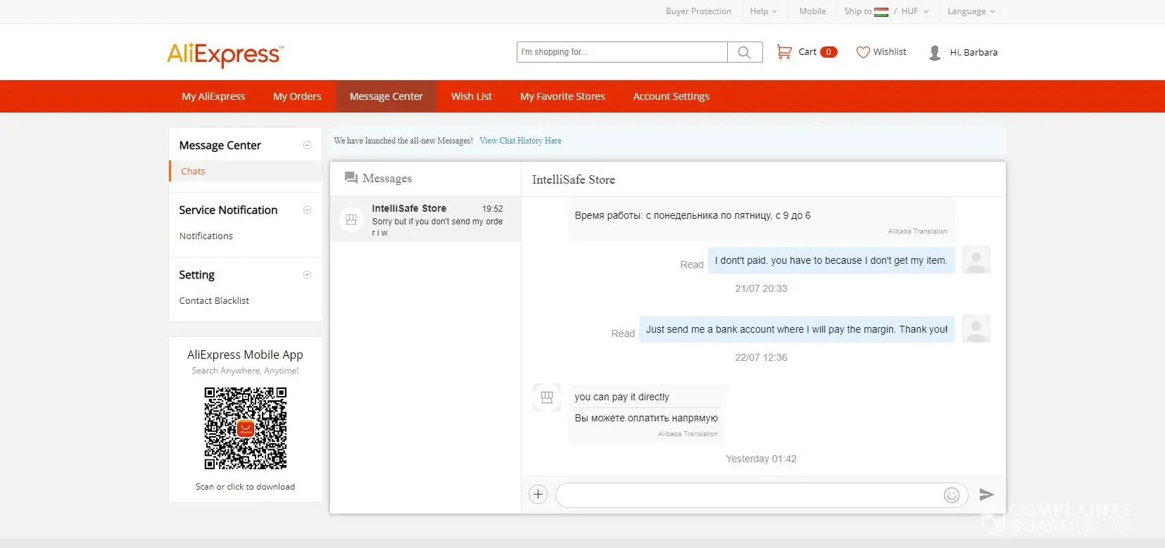Click the View Chat History Here link

[520, 141]
